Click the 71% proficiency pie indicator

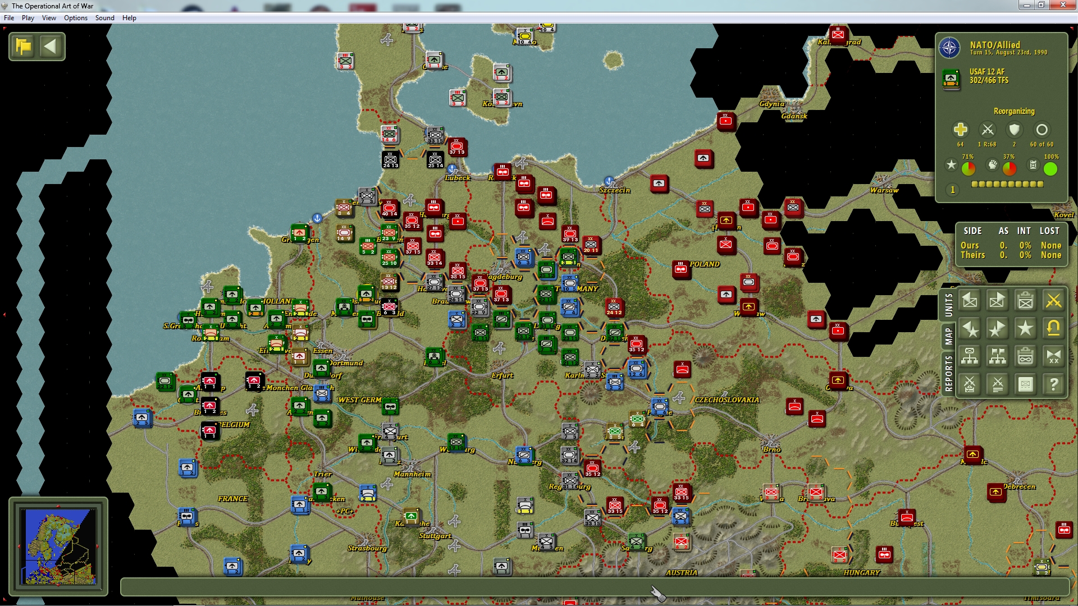(x=969, y=168)
